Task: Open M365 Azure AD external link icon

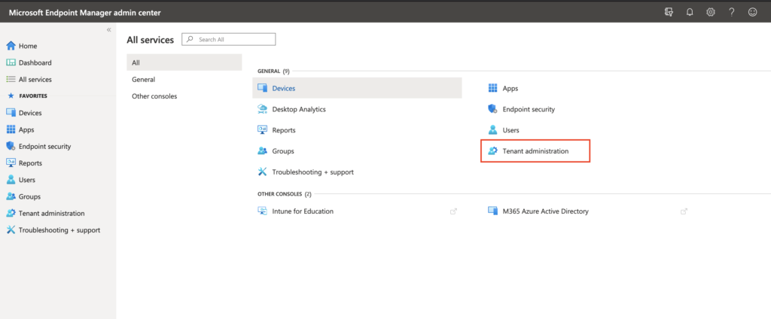Action: [x=684, y=211]
